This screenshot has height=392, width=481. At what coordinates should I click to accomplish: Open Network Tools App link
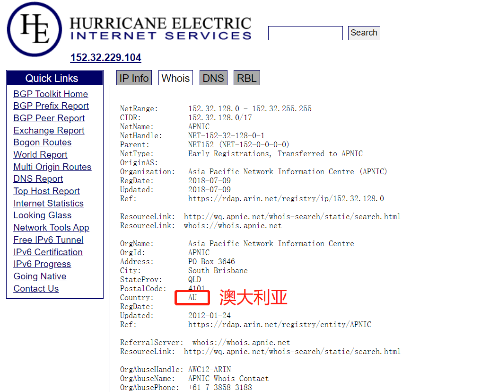[51, 227]
